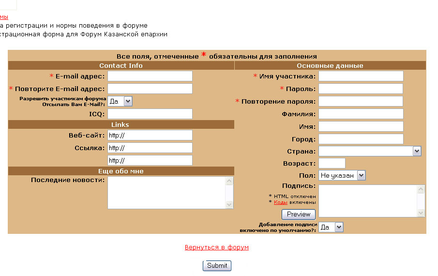The width and height of the screenshot is (438, 276).
Task: Open the Пол 'Не указан' dropdown
Action: pos(342,175)
